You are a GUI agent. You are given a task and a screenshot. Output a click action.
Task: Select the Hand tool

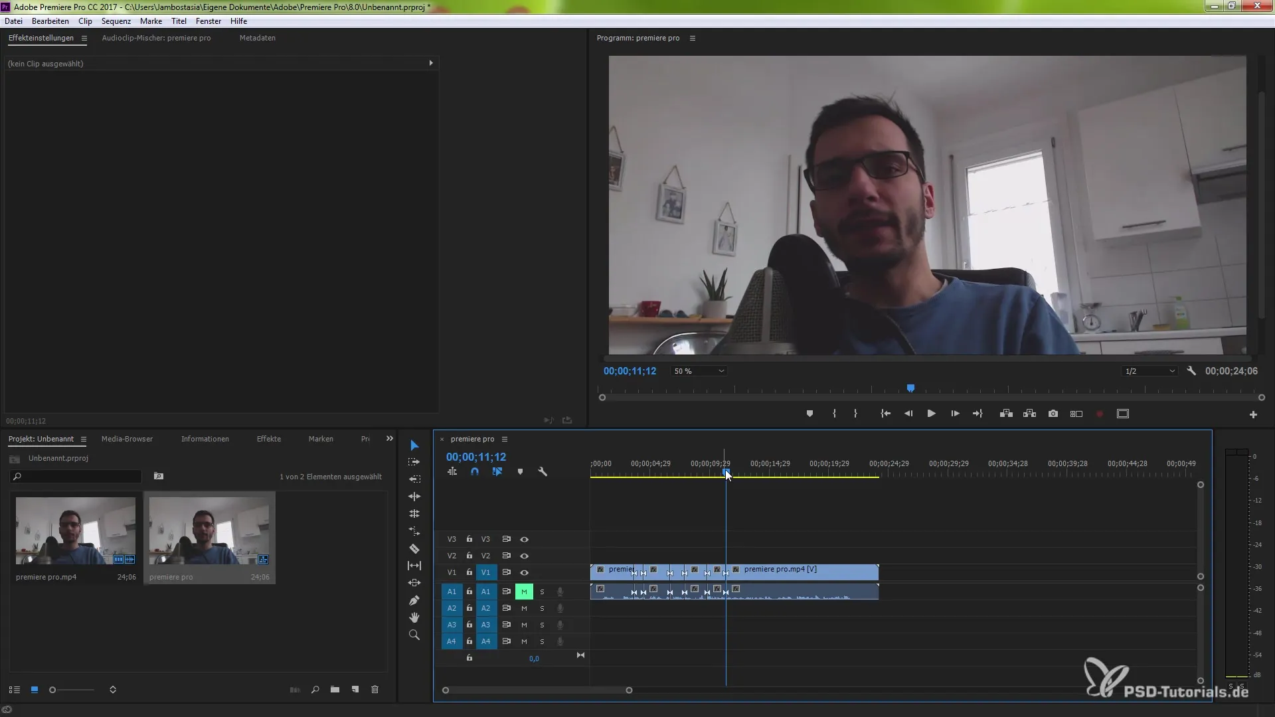click(x=414, y=617)
